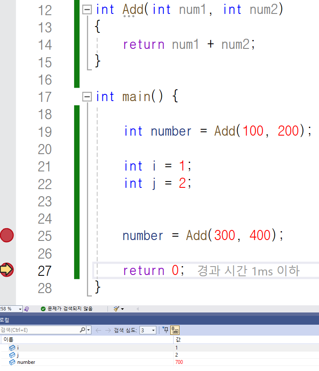Click the 로컬 panel title bar
The height and width of the screenshot is (371, 319).
pos(159,320)
